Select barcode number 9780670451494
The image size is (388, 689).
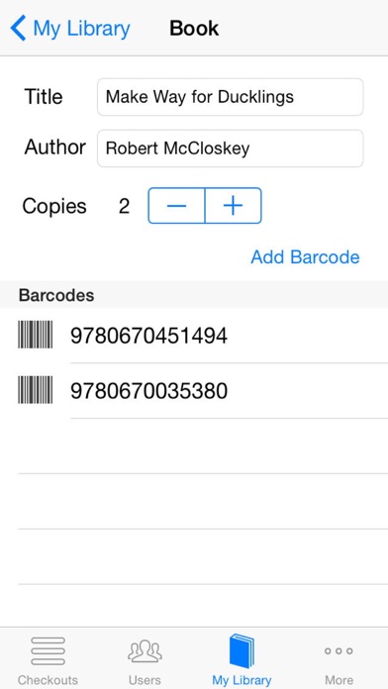click(x=148, y=337)
